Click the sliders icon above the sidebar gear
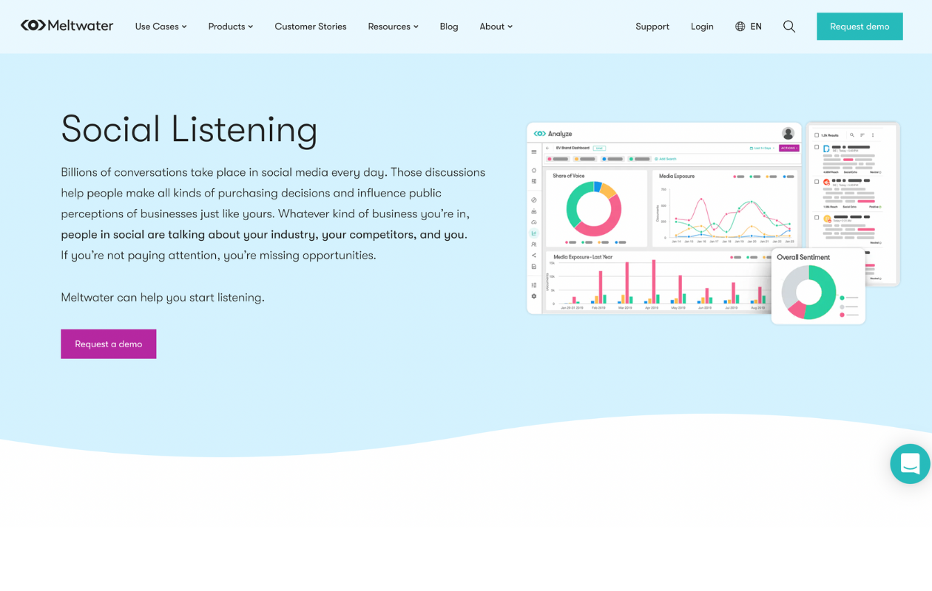932x591 pixels. click(534, 285)
